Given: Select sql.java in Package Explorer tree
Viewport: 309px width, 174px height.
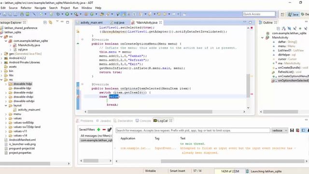Looking at the screenshot, I should click(x=23, y=49).
